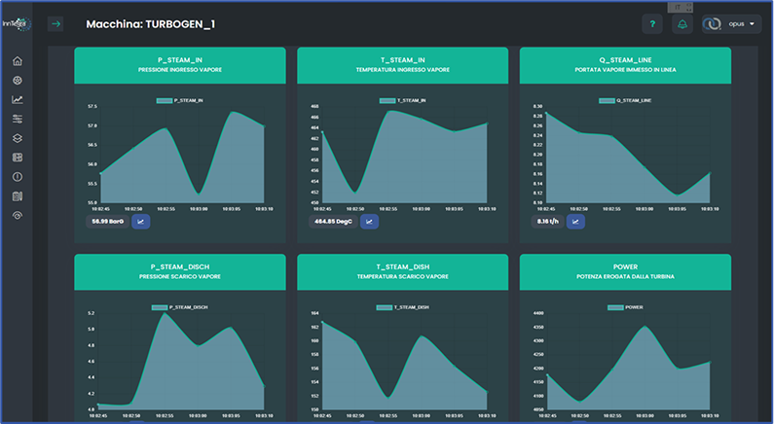This screenshot has width=774, height=424.
Task: Click the T_STEAM_DISH chart area
Action: (x=405, y=361)
